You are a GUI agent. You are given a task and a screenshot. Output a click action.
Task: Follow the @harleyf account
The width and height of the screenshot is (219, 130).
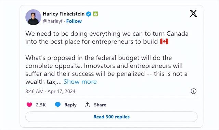pos(74,21)
